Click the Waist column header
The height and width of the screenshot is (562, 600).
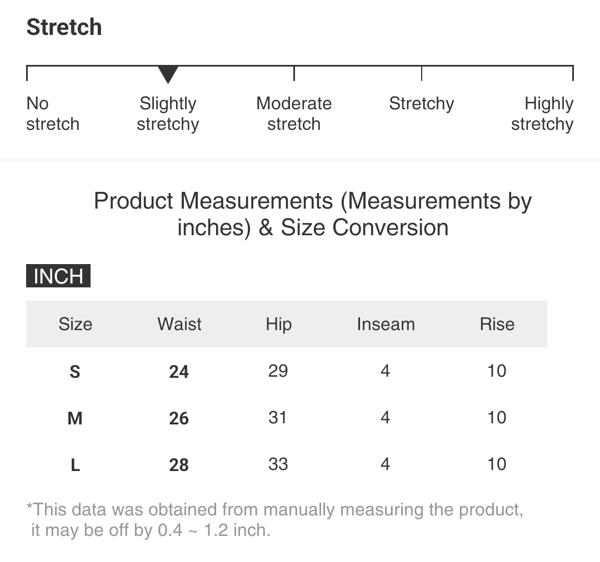pos(179,324)
